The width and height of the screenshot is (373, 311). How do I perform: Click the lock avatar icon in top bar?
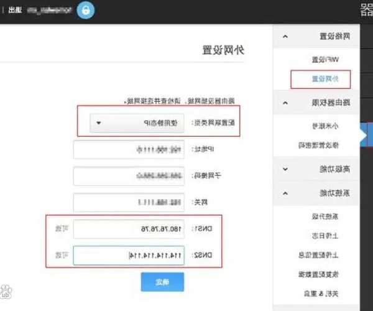pos(86,11)
